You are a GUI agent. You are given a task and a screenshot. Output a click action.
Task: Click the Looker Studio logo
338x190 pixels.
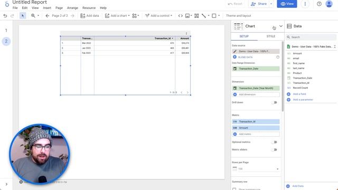[x=7, y=4]
